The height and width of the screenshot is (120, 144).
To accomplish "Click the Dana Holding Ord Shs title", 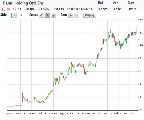I will tap(23, 3).
